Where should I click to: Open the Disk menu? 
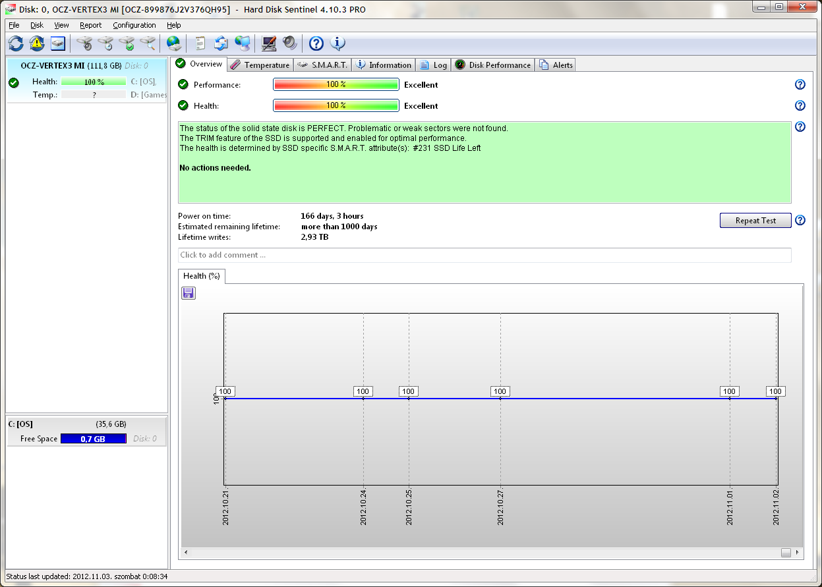(x=36, y=25)
